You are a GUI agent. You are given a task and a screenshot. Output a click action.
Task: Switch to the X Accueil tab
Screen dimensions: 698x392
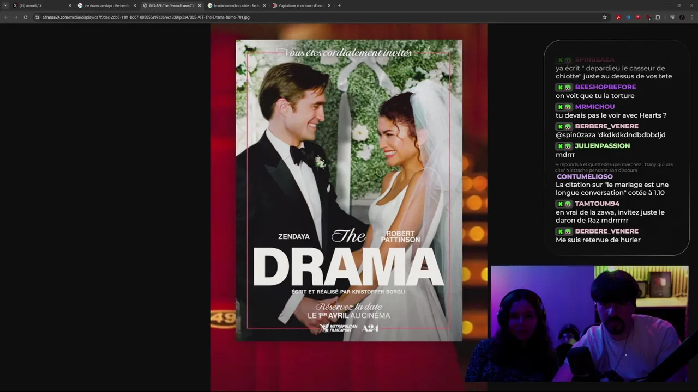[x=41, y=5]
